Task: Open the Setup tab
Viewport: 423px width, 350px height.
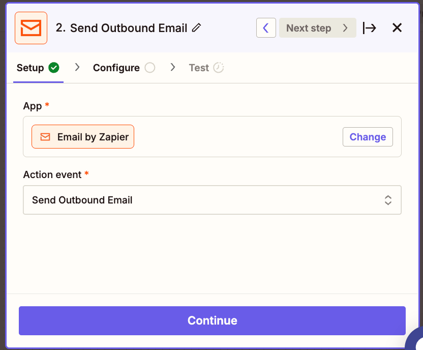Action: tap(30, 68)
